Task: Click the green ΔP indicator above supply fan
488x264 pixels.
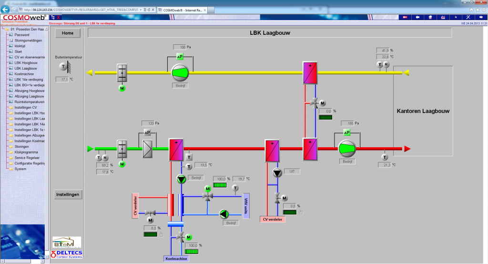Action: coord(347,132)
